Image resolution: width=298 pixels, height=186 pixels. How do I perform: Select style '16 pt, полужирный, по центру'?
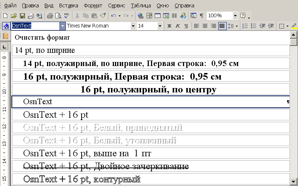click(x=151, y=89)
